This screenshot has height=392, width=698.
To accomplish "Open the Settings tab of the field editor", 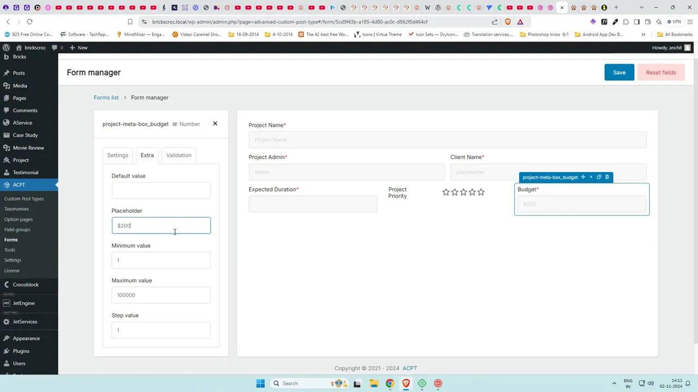I will tap(117, 155).
